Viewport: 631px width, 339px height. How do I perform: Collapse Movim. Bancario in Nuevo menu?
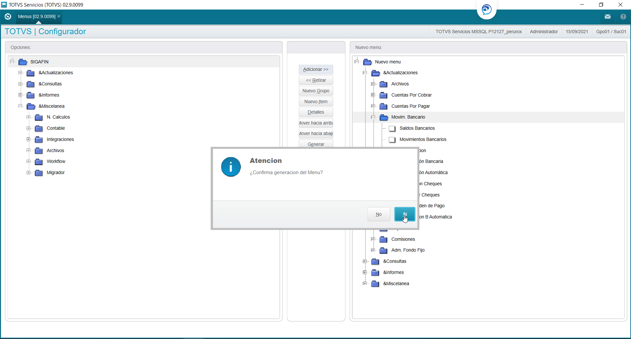coord(373,117)
